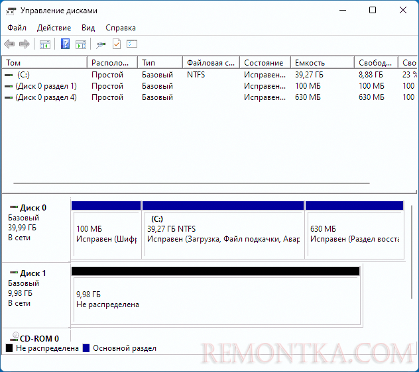This screenshot has width=419, height=372.
Task: Click the 8,88 ГБ free space cell
Action: (371, 75)
